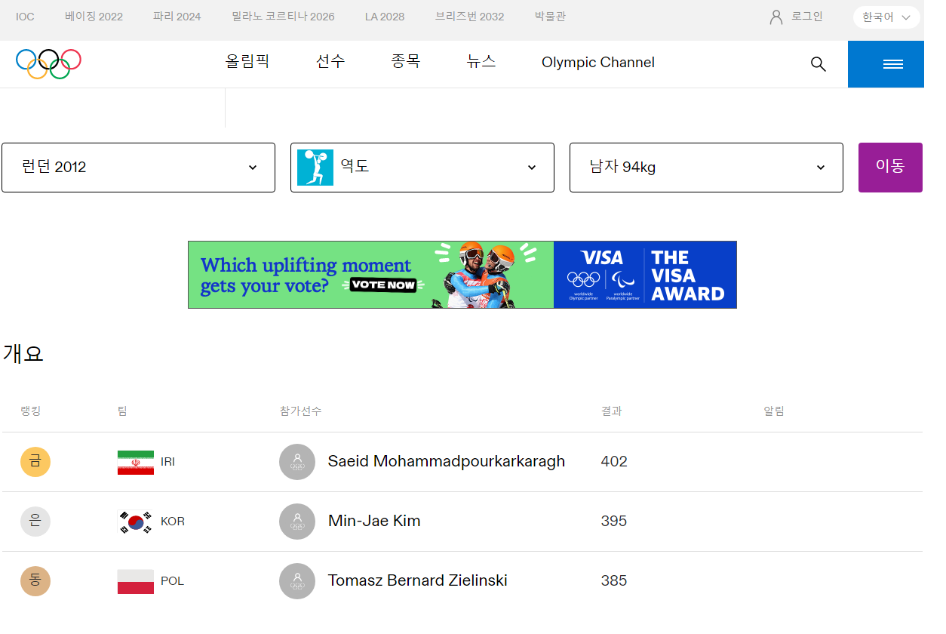Click the 결과 column header
Viewport: 946px width, 634px height.
[611, 411]
